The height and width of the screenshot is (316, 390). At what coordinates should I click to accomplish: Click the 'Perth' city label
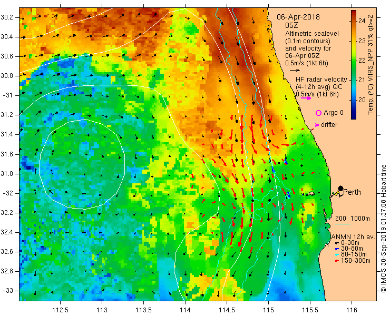(352, 192)
